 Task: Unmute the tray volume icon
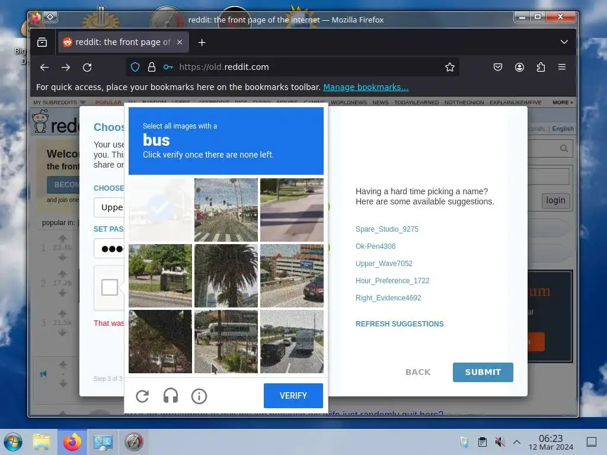(x=500, y=442)
